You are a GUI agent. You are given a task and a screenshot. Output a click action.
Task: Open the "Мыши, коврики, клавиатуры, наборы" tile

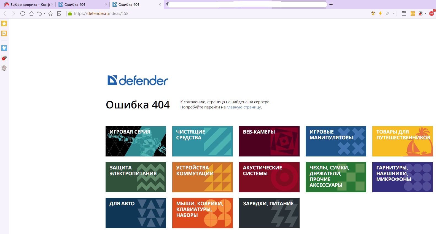click(x=203, y=213)
